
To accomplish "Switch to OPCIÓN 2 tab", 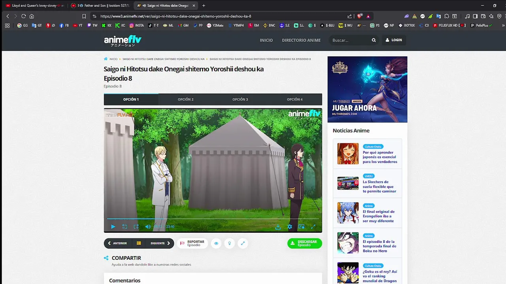I will tap(185, 99).
